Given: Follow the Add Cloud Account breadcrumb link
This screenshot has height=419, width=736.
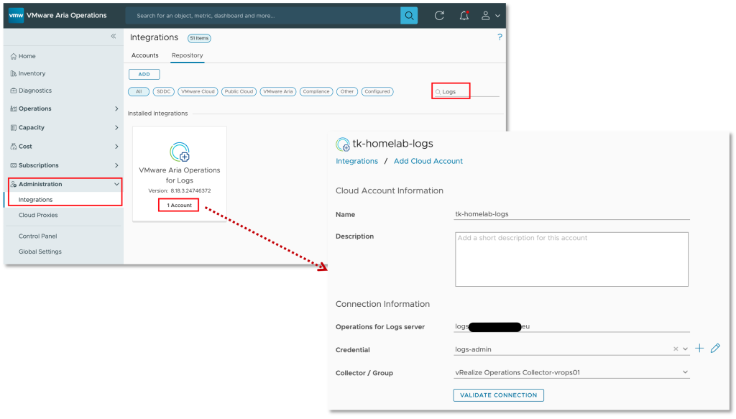Looking at the screenshot, I should [428, 161].
